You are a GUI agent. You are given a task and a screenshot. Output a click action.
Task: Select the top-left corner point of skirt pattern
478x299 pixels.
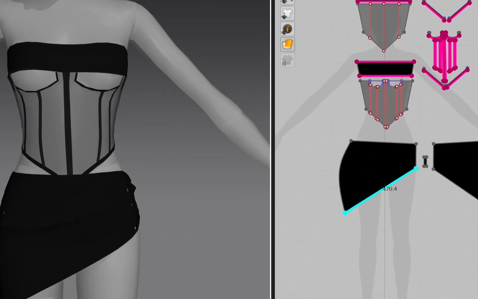click(x=351, y=141)
